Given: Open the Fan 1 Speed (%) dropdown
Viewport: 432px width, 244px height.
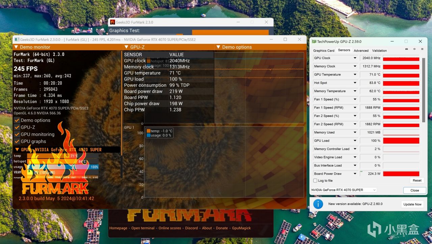Looking at the screenshot, I should pos(355,99).
